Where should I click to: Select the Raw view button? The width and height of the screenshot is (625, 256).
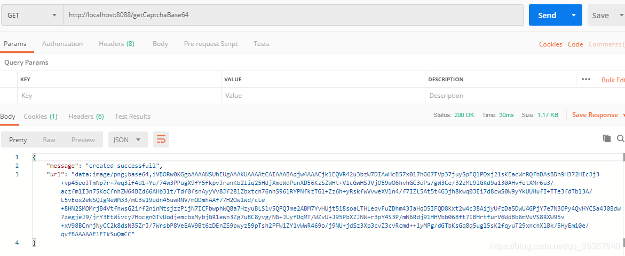[49, 139]
